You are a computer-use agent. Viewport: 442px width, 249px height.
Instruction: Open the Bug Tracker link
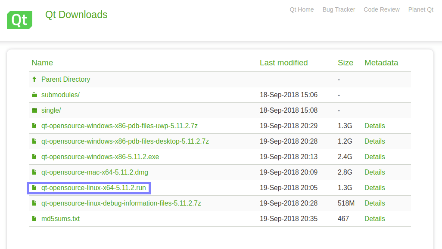(x=339, y=9)
